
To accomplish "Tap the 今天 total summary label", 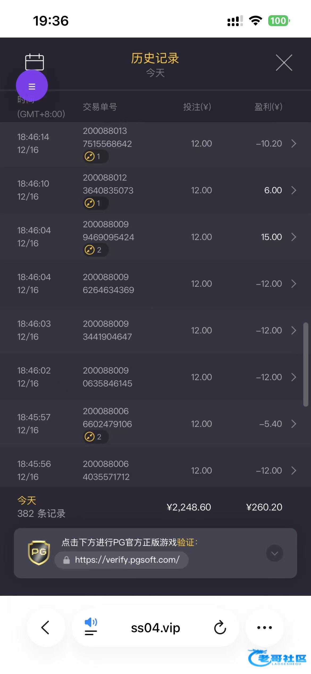I will [x=27, y=500].
